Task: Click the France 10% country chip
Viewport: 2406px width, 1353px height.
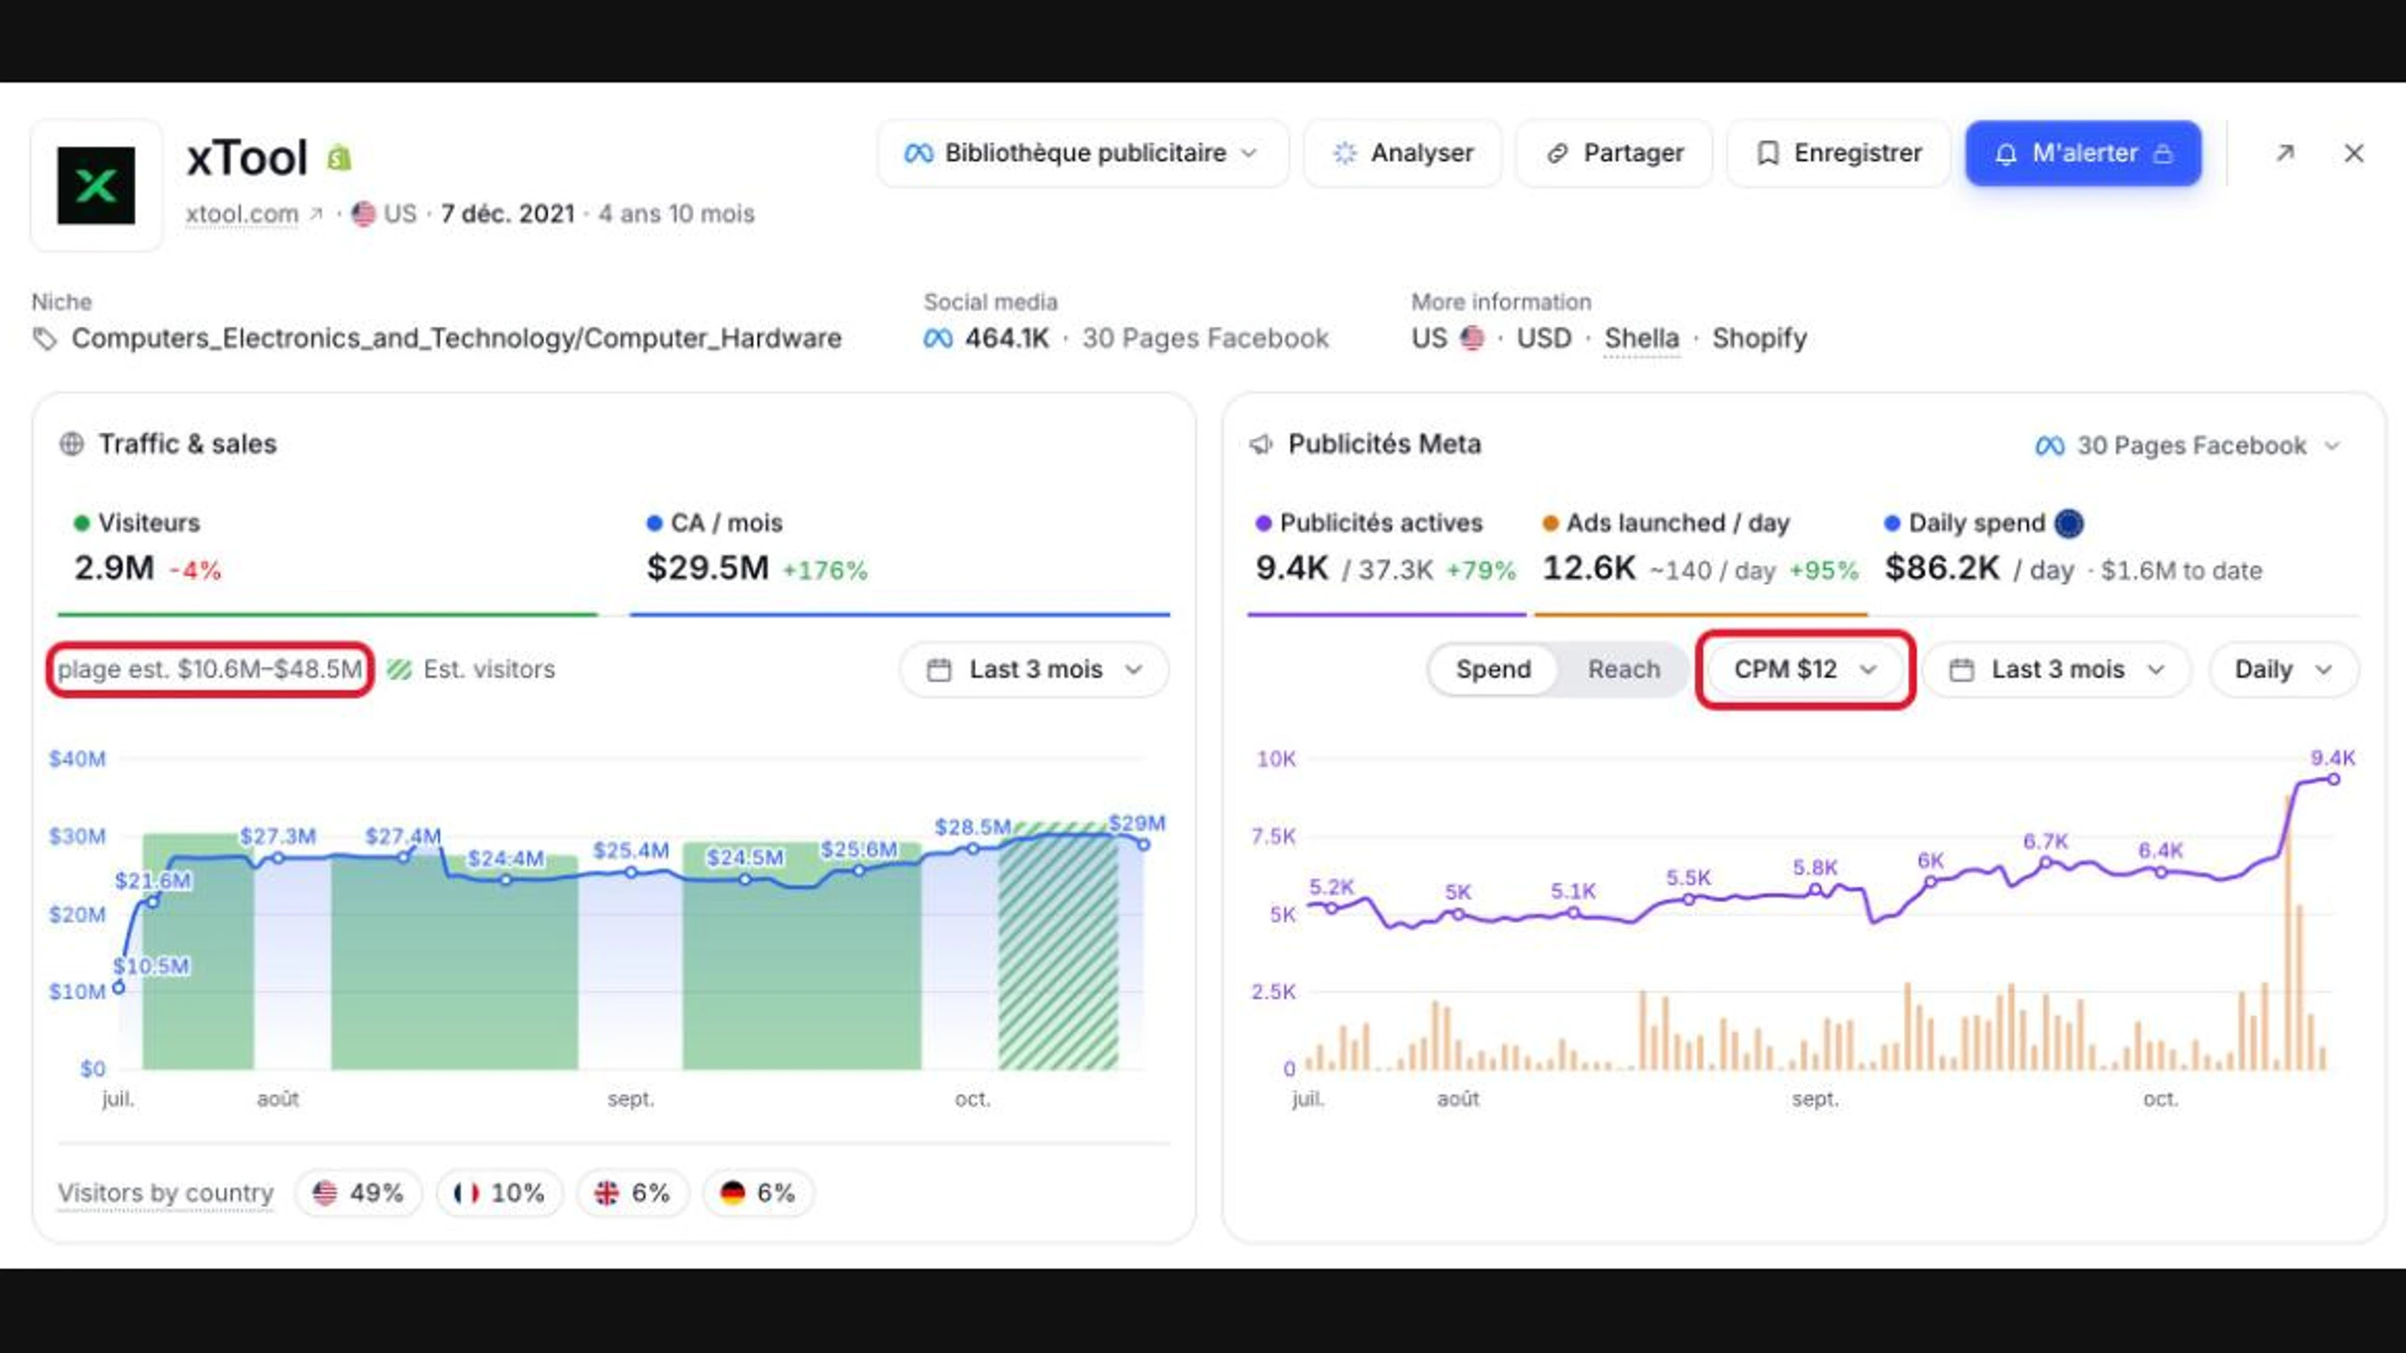Action: 500,1192
